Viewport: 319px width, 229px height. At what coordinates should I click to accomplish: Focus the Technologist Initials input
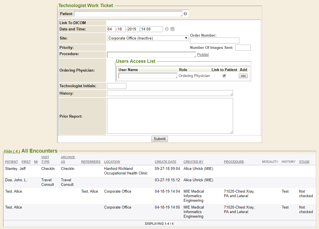pyautogui.click(x=116, y=86)
